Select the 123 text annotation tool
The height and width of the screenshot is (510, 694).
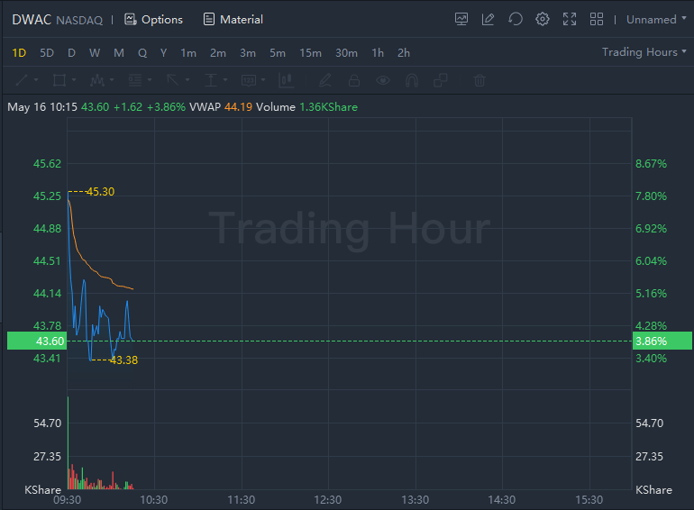click(249, 80)
